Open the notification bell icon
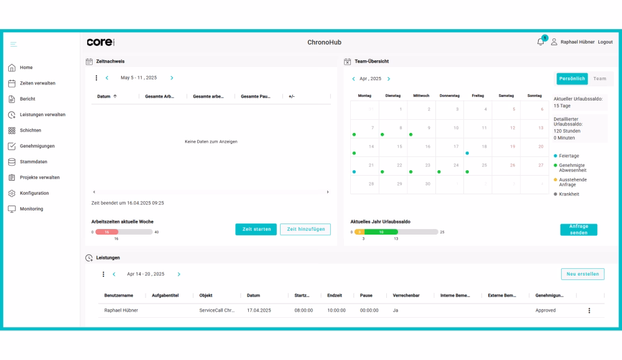This screenshot has height=360, width=622. [x=541, y=42]
